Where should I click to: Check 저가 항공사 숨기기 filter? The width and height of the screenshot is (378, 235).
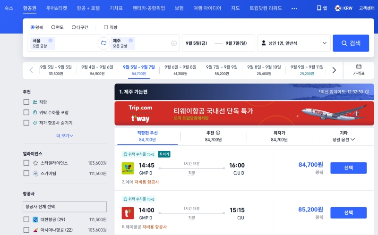26,123
